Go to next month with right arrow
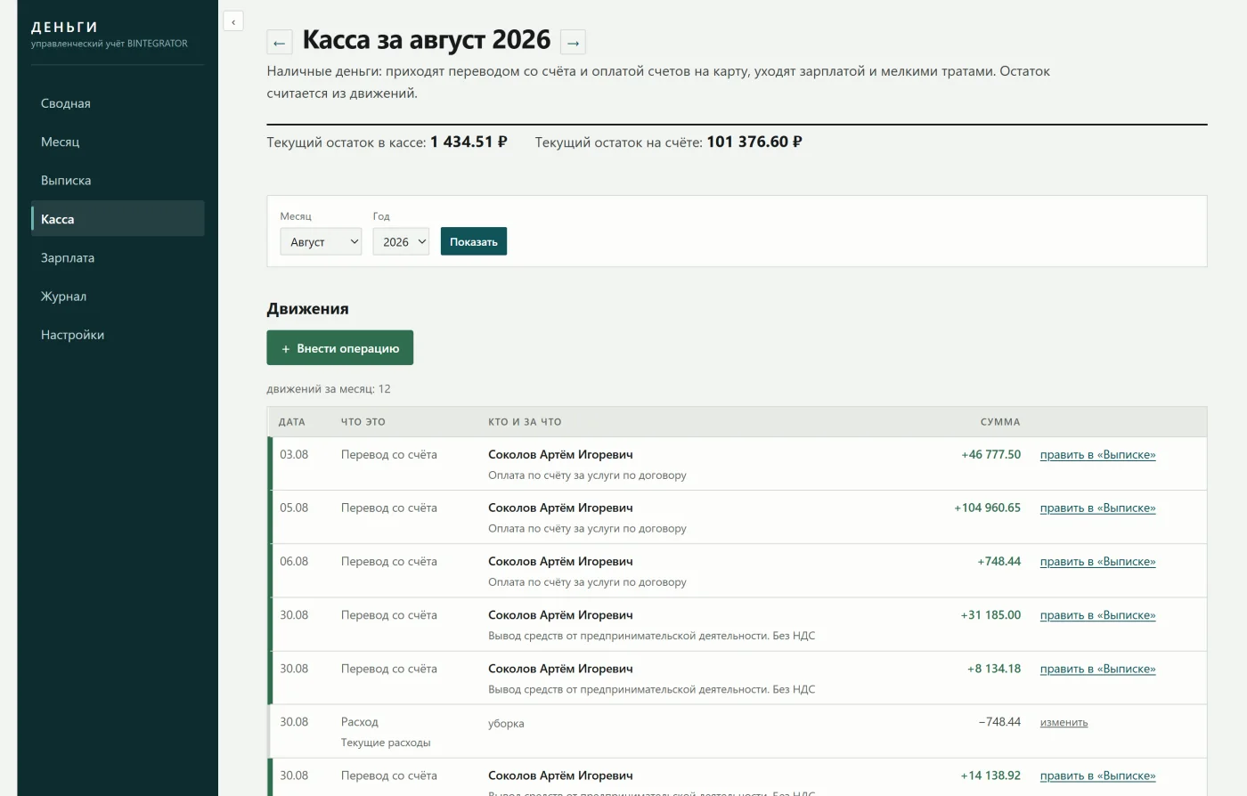 [573, 42]
